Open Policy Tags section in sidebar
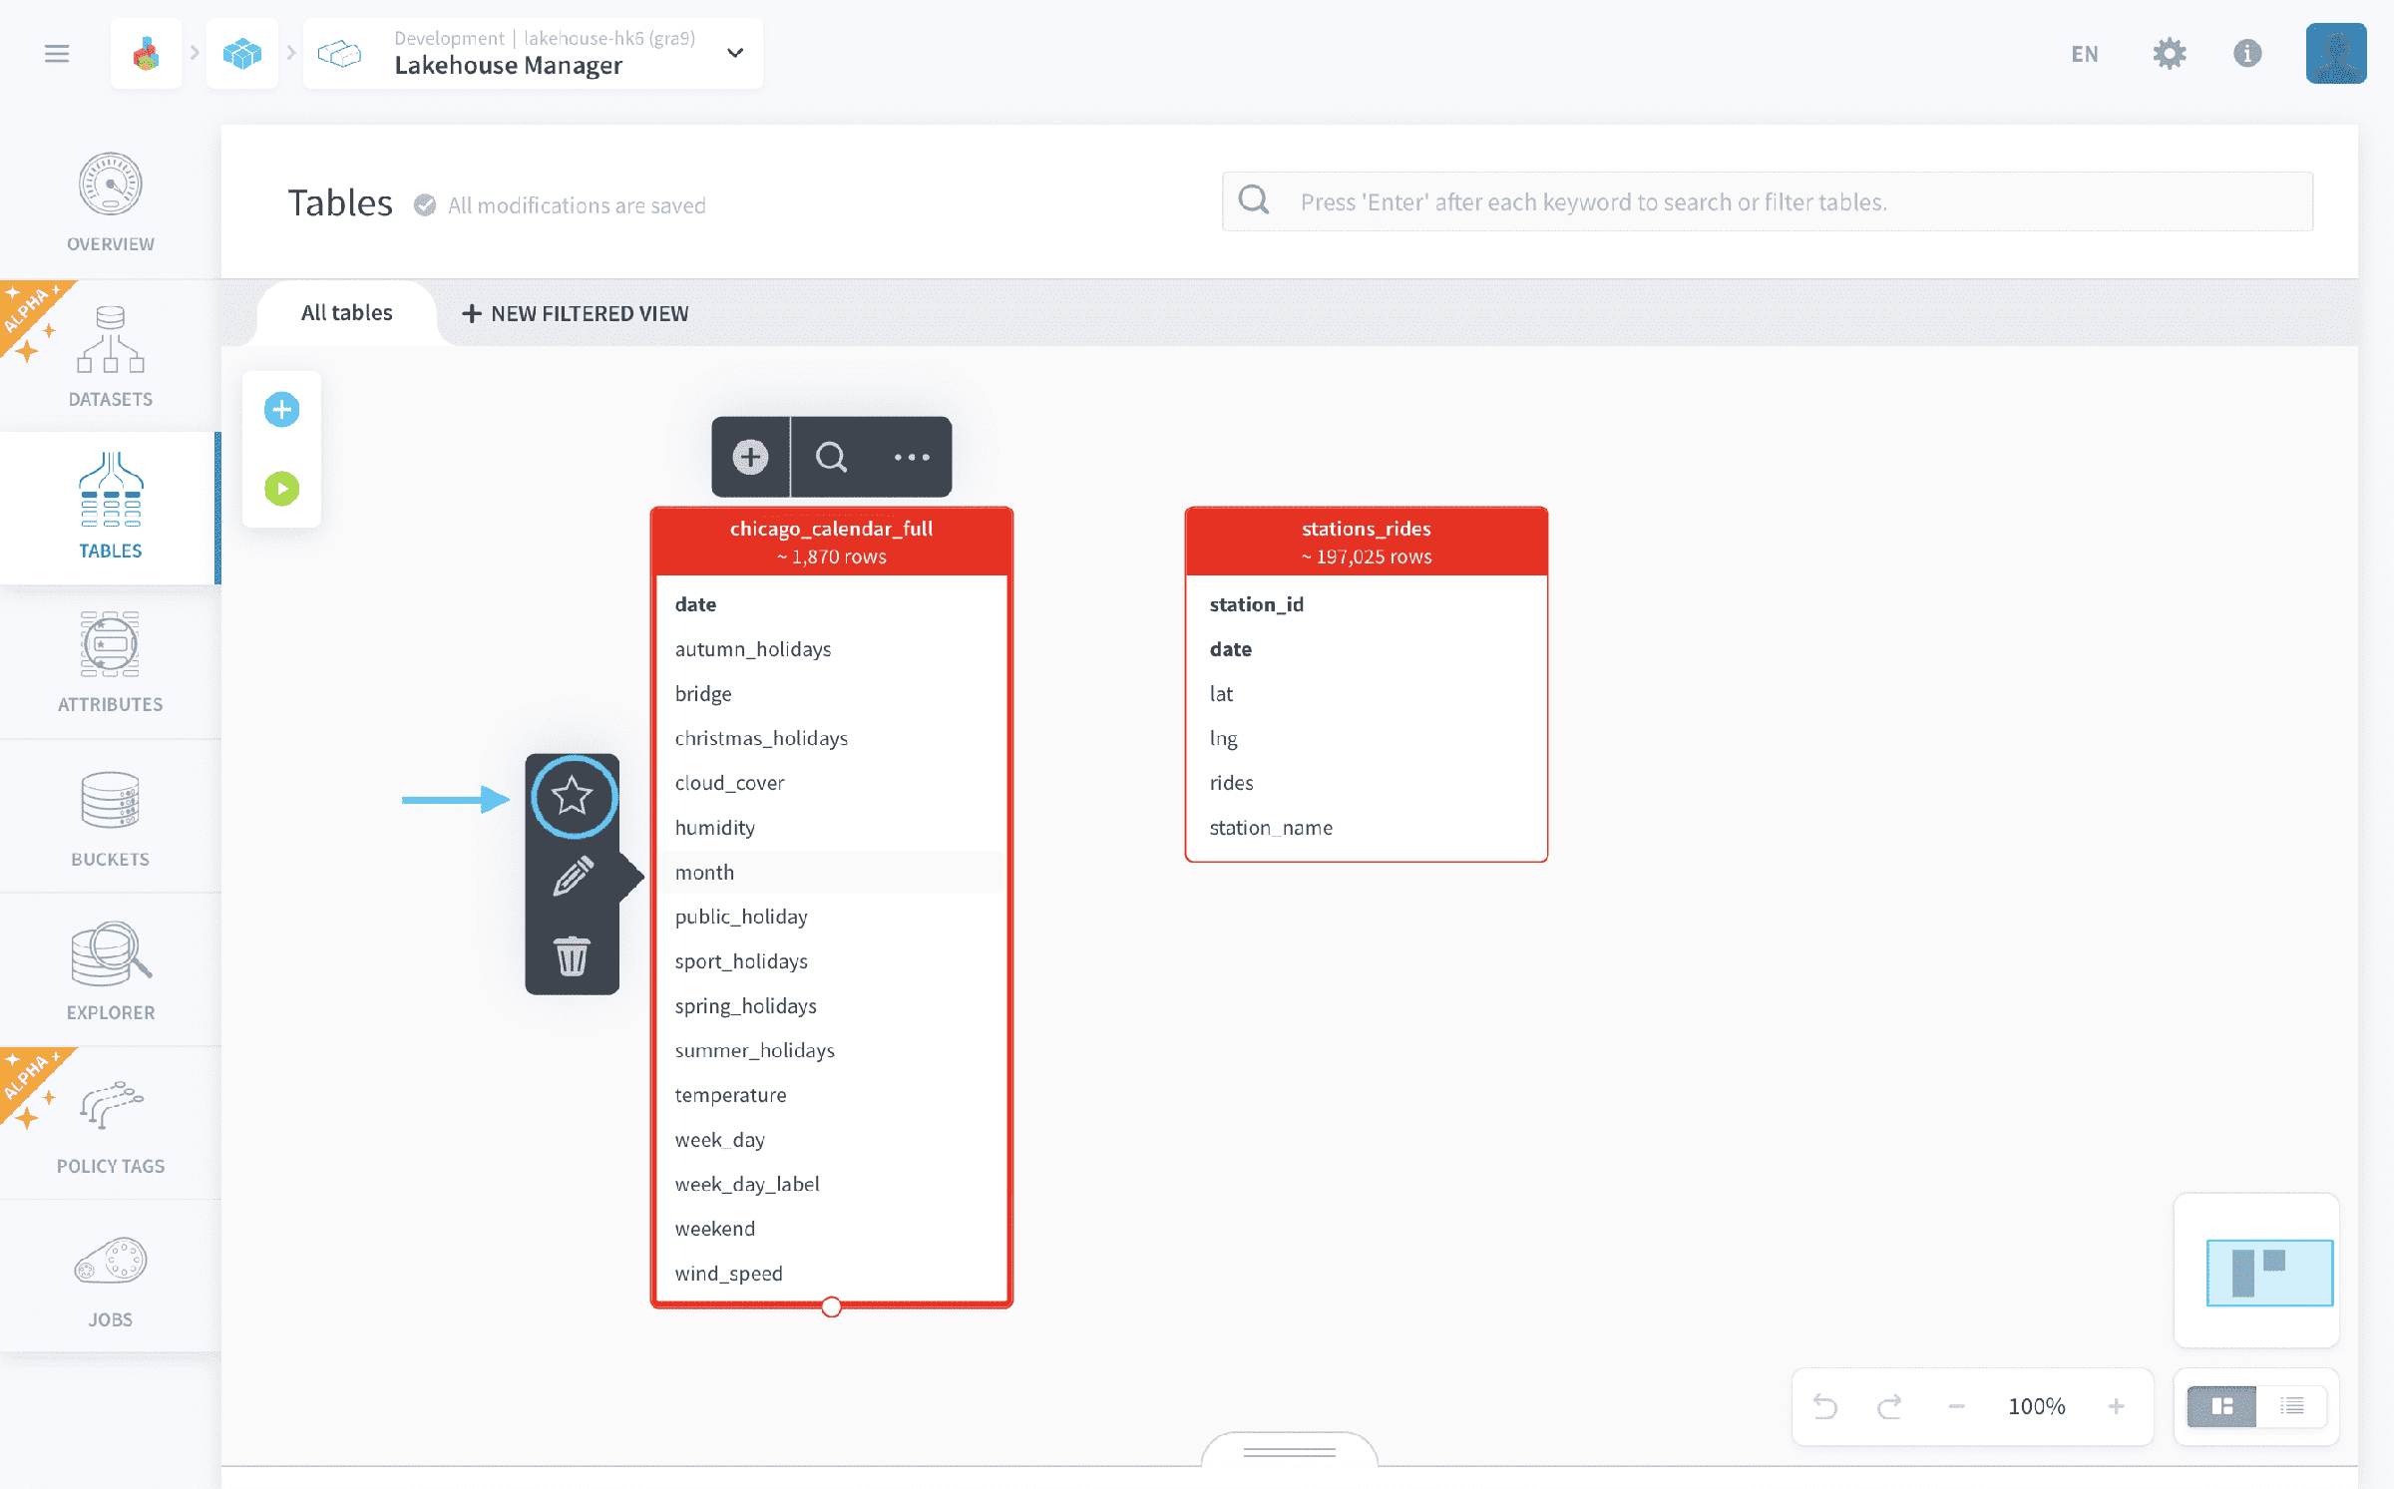 [111, 1124]
